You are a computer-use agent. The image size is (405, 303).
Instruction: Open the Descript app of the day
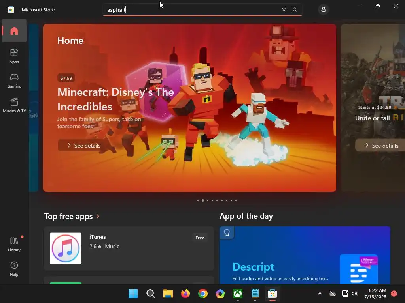click(x=305, y=255)
